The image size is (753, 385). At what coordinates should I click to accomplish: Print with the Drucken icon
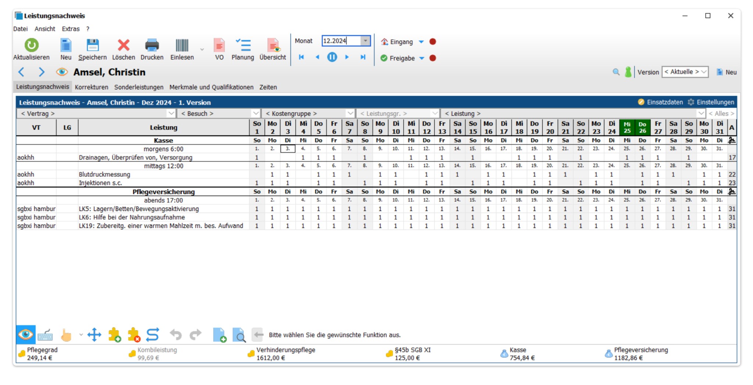[x=151, y=45]
